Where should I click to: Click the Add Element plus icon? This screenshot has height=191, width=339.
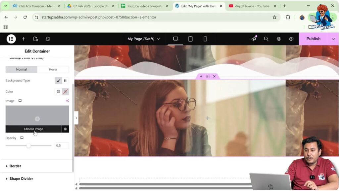23,39
